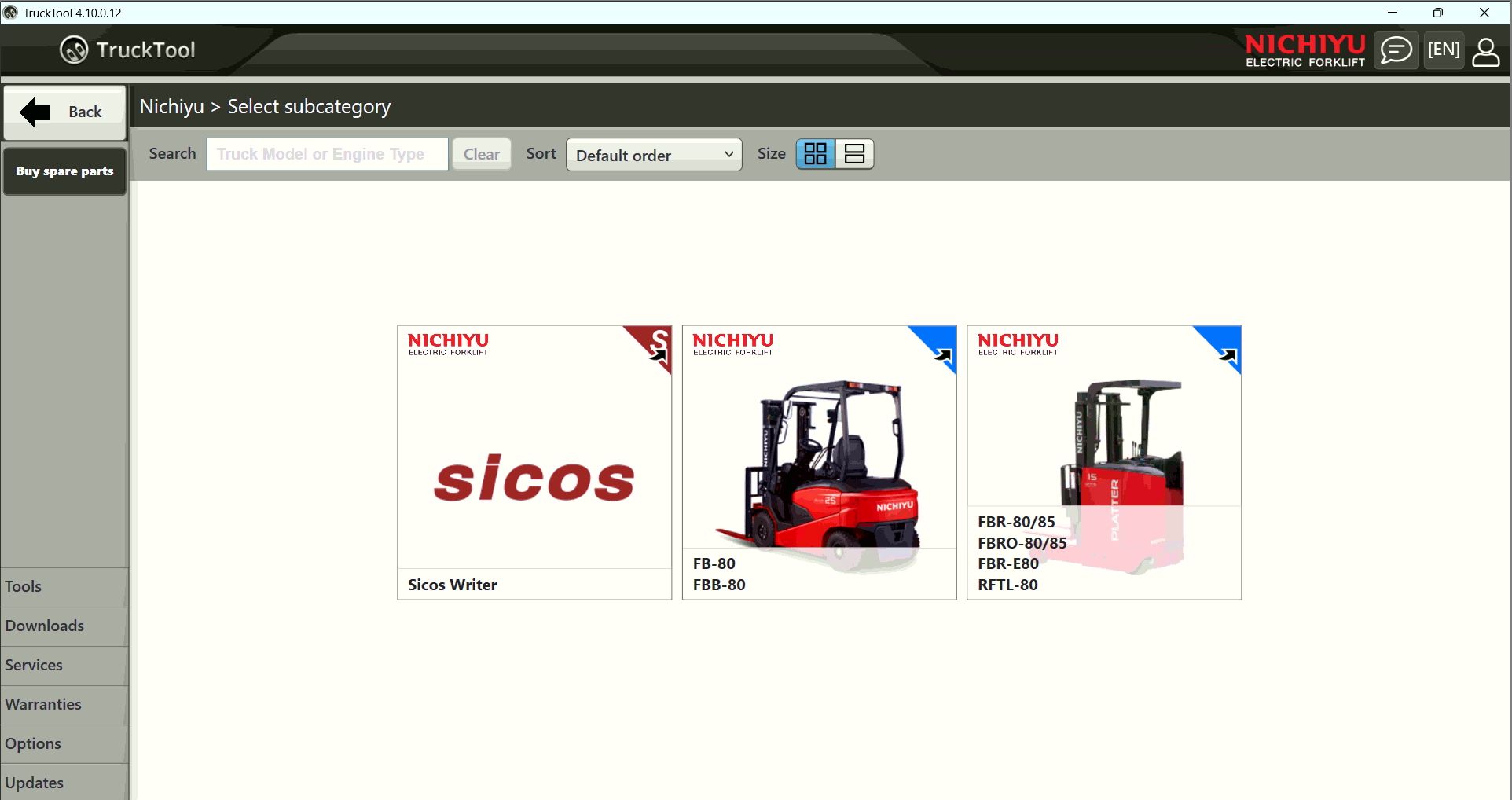Click the 'FBR-E80' model text
Viewport: 1512px width, 800px height.
point(1008,563)
